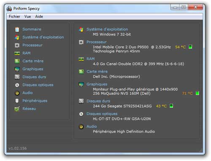Select Disques optiques in the sidebar

pyautogui.click(x=38, y=85)
